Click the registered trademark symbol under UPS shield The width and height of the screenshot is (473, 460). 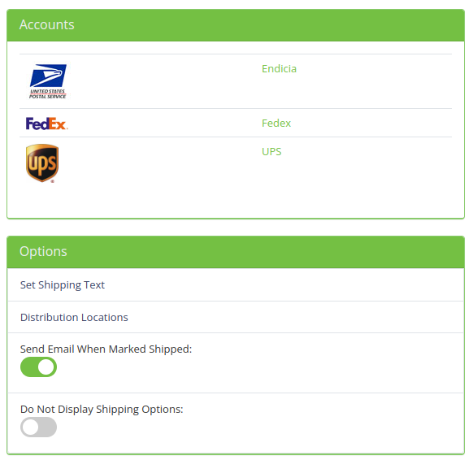pyautogui.click(x=53, y=181)
